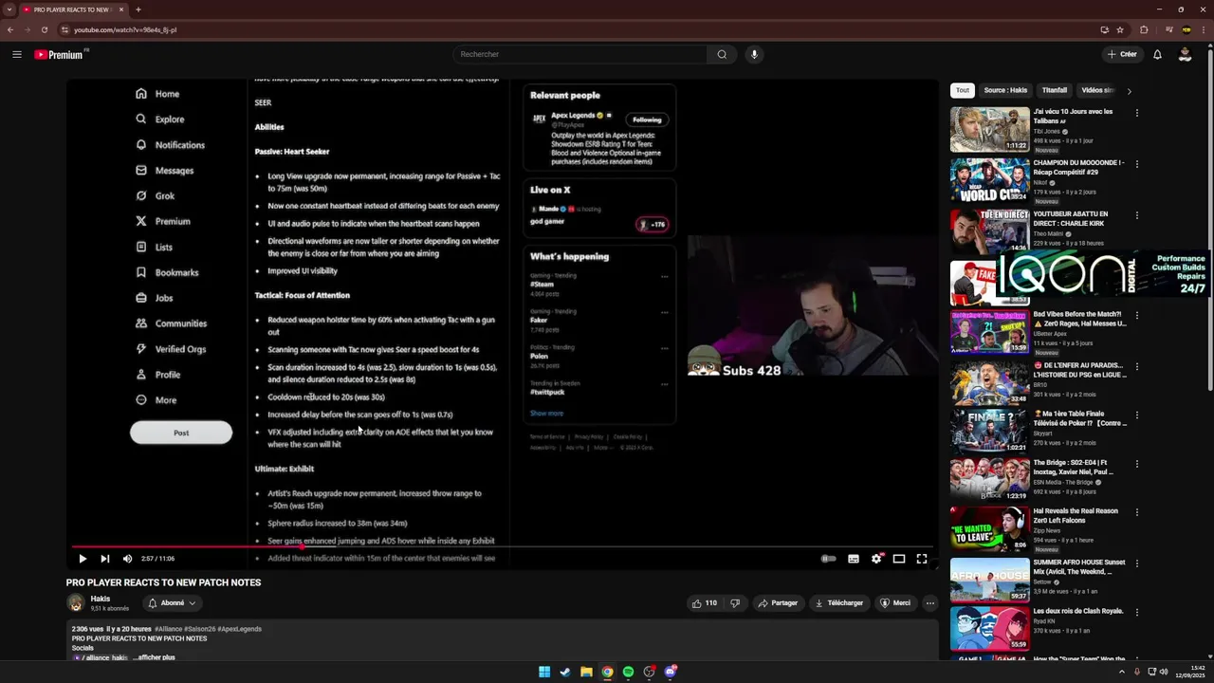Open options for Talibans video
This screenshot has height=683, width=1214.
[1137, 113]
